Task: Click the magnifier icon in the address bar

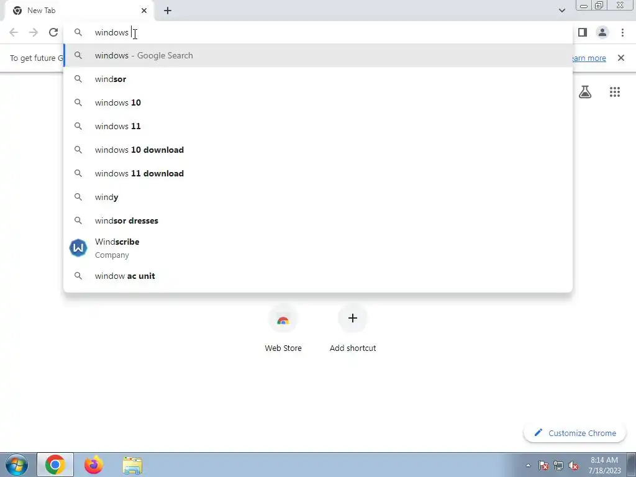Action: [x=78, y=32]
